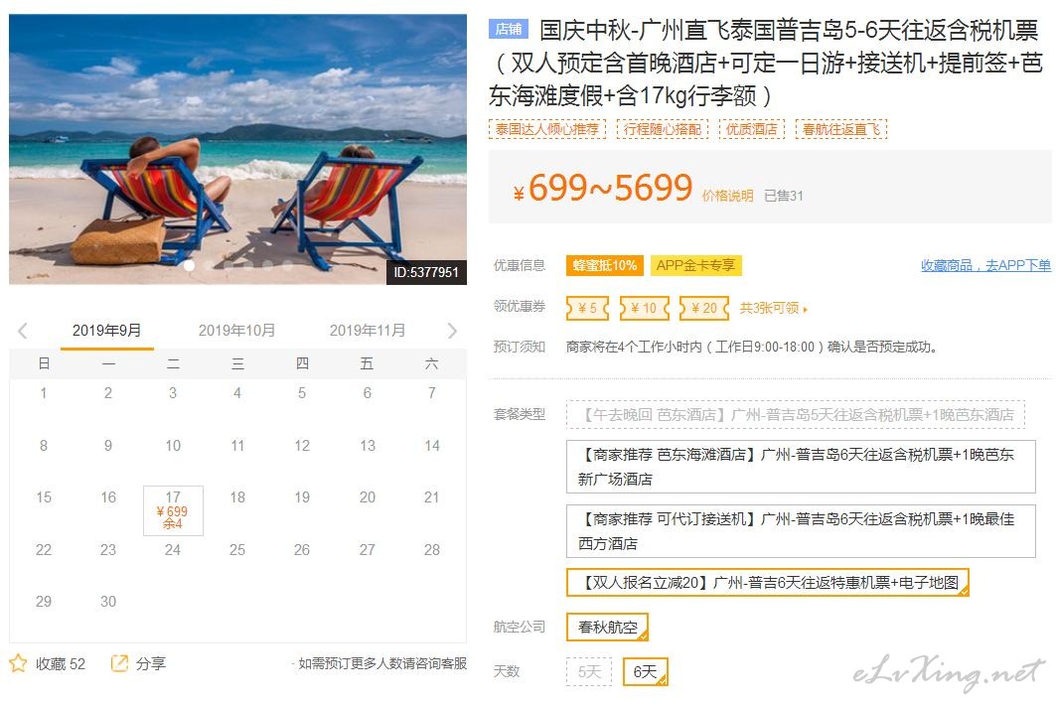Select package 双人报名立减20
Image resolution: width=1056 pixels, height=706 pixels.
click(x=768, y=583)
